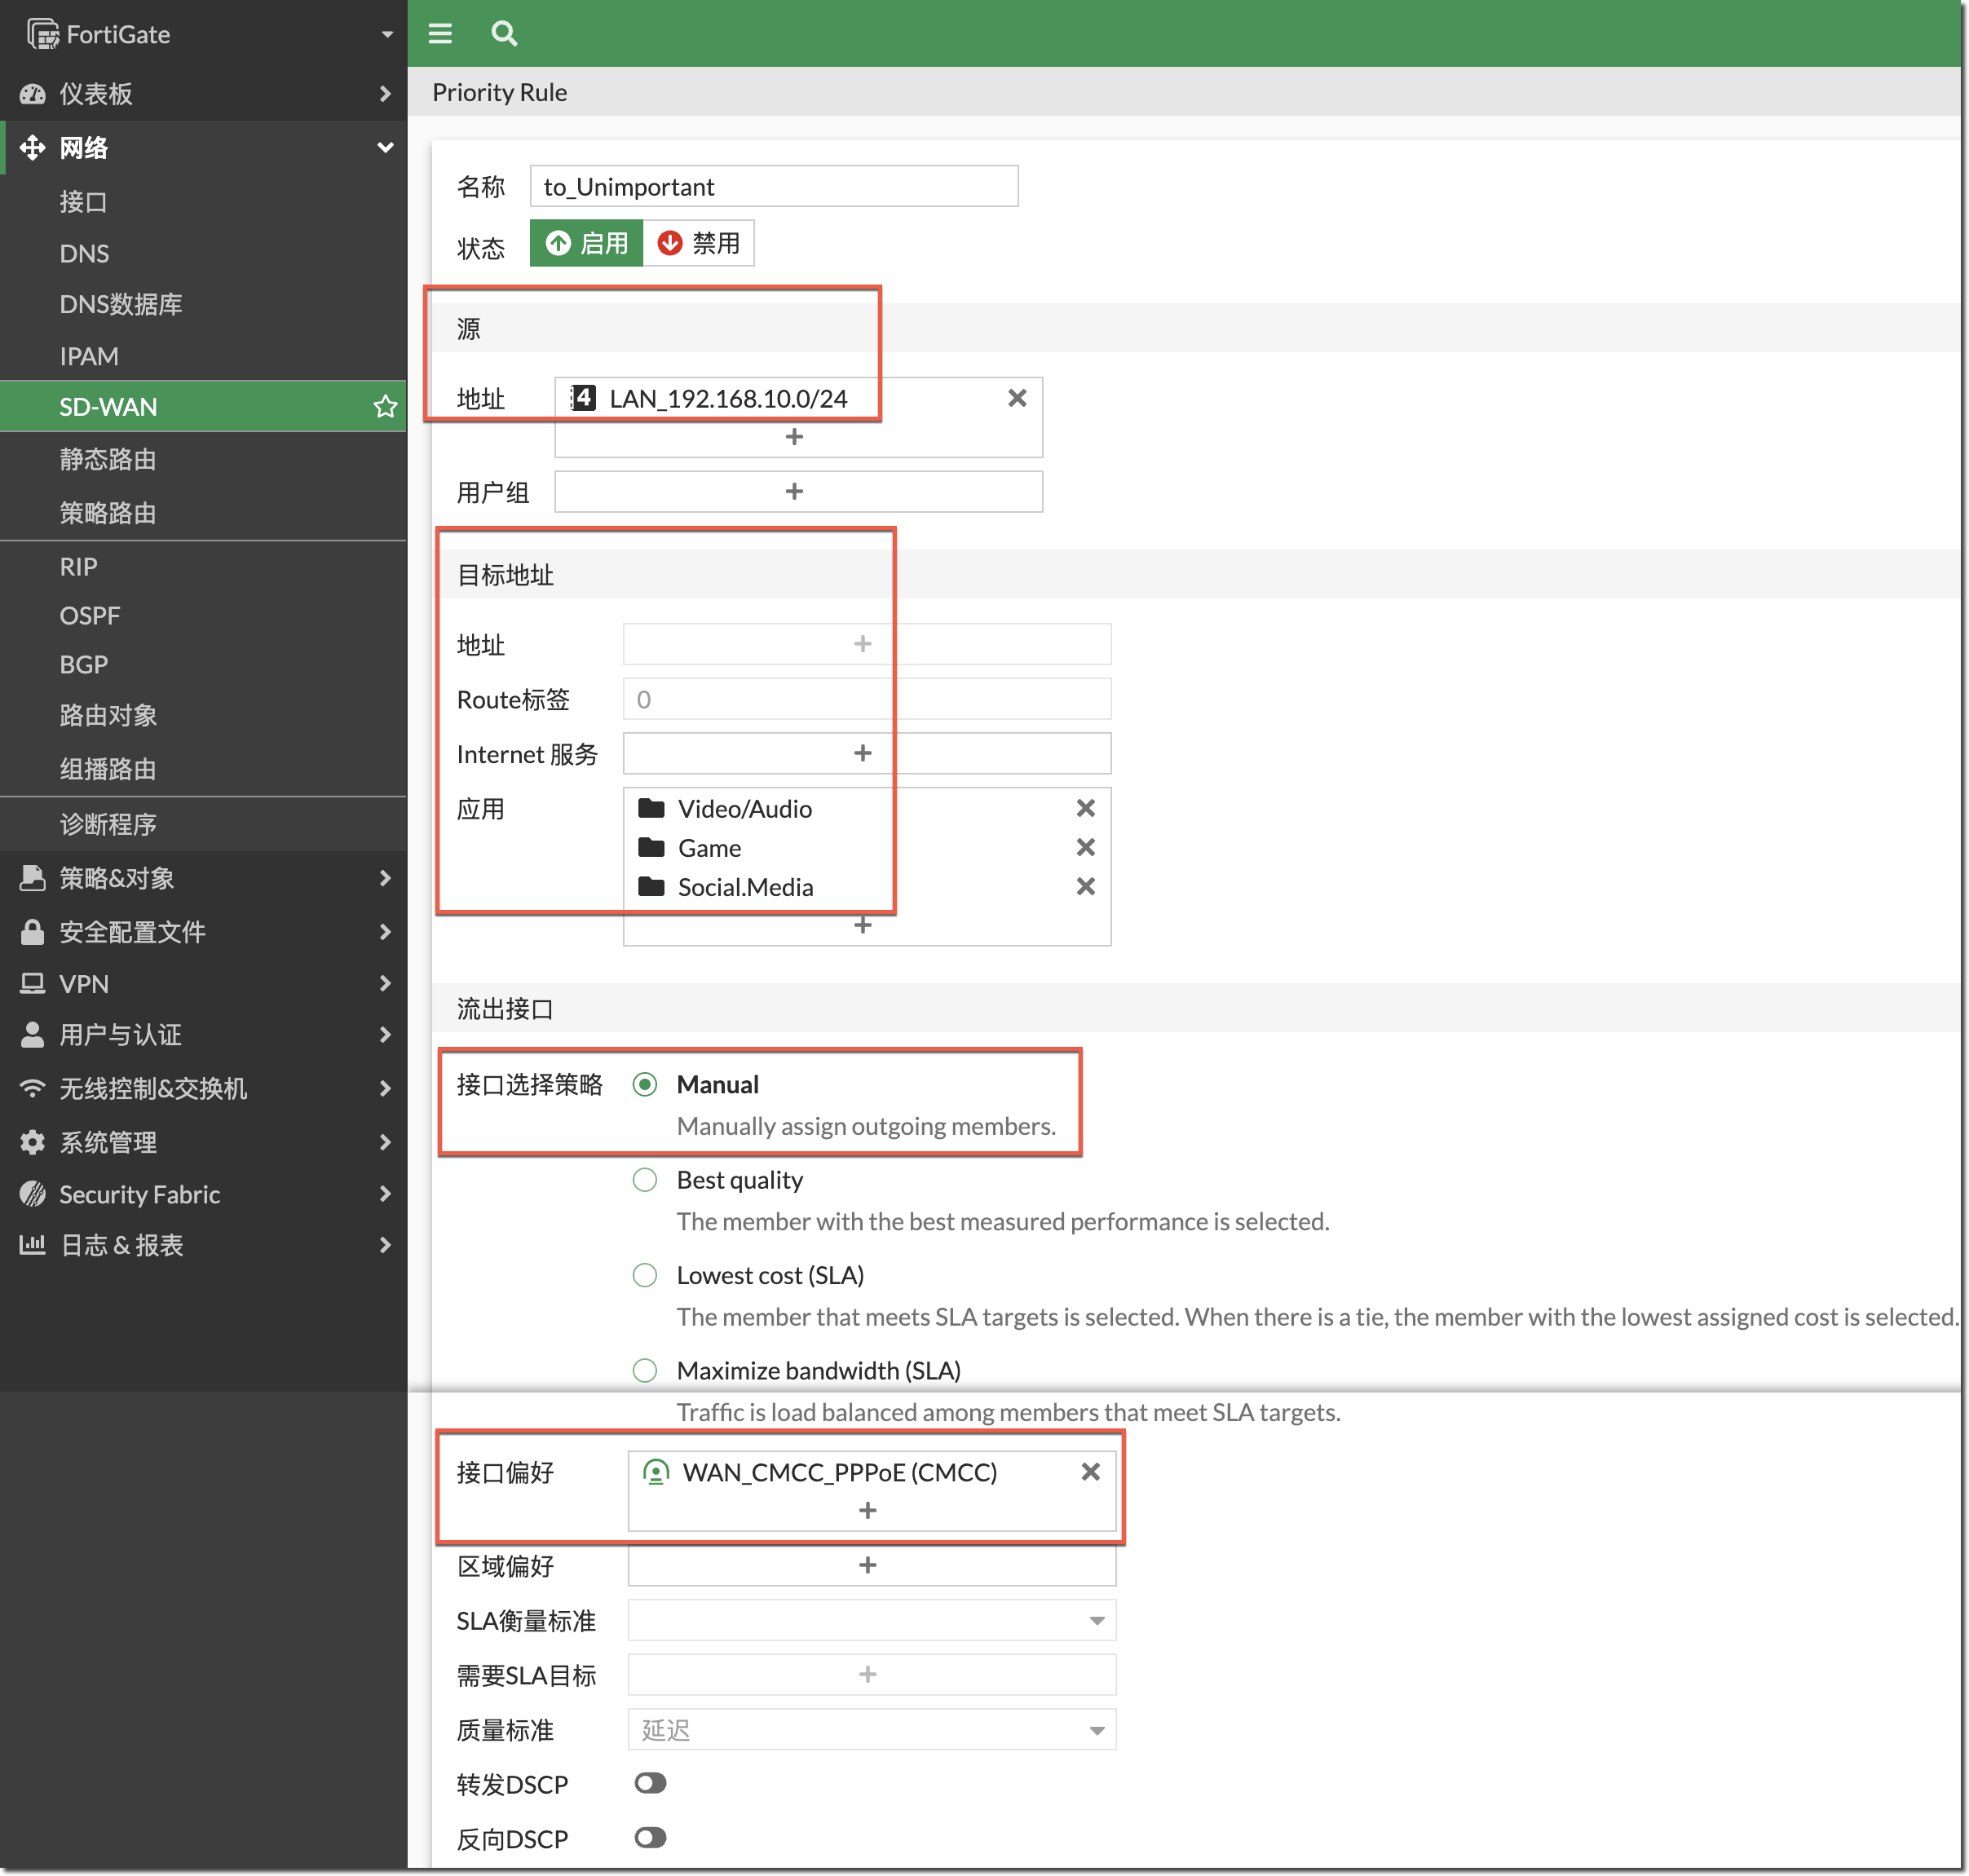Open the 静态路由 menu item
This screenshot has height=1876, width=1969.
point(108,459)
